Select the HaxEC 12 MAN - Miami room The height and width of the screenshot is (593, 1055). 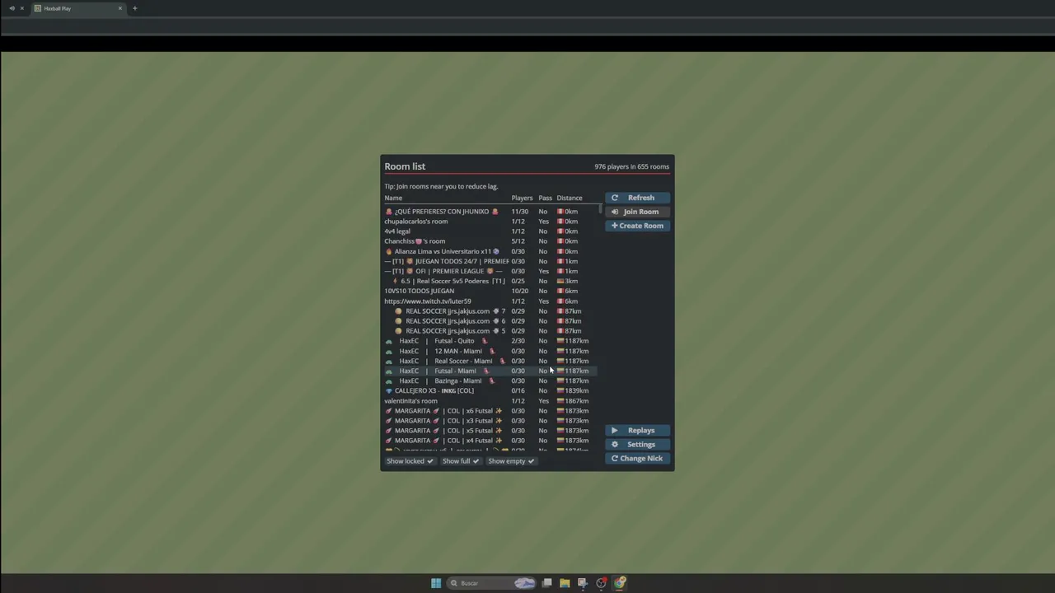tap(490, 351)
